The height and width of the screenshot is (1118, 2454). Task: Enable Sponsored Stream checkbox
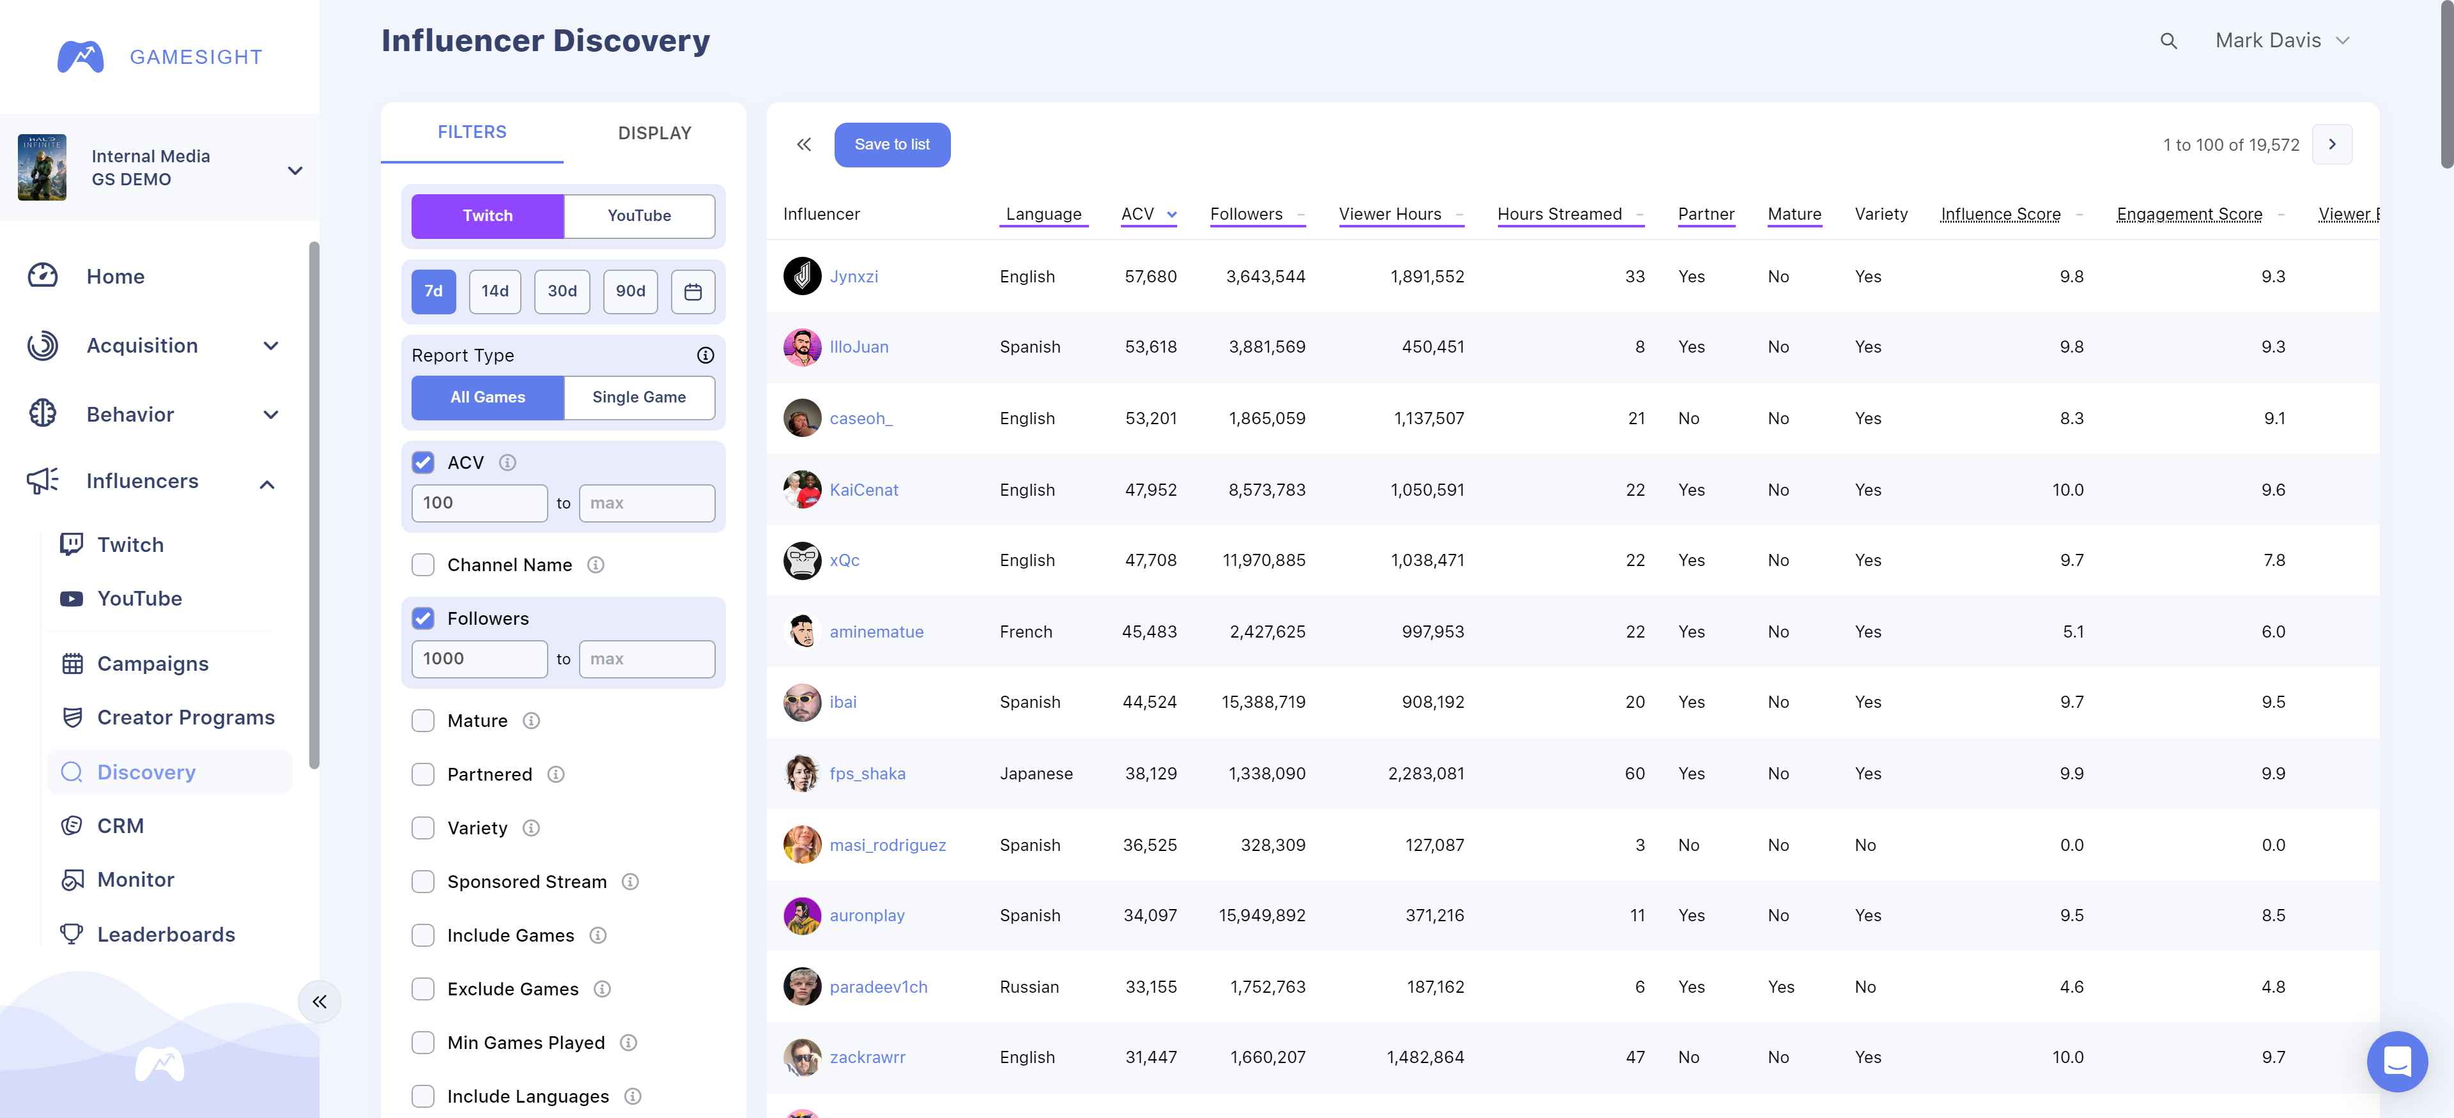click(x=423, y=882)
